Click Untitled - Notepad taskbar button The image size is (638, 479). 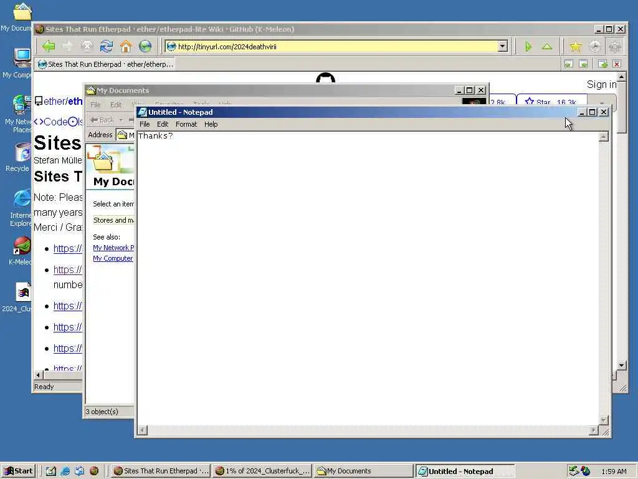point(465,471)
